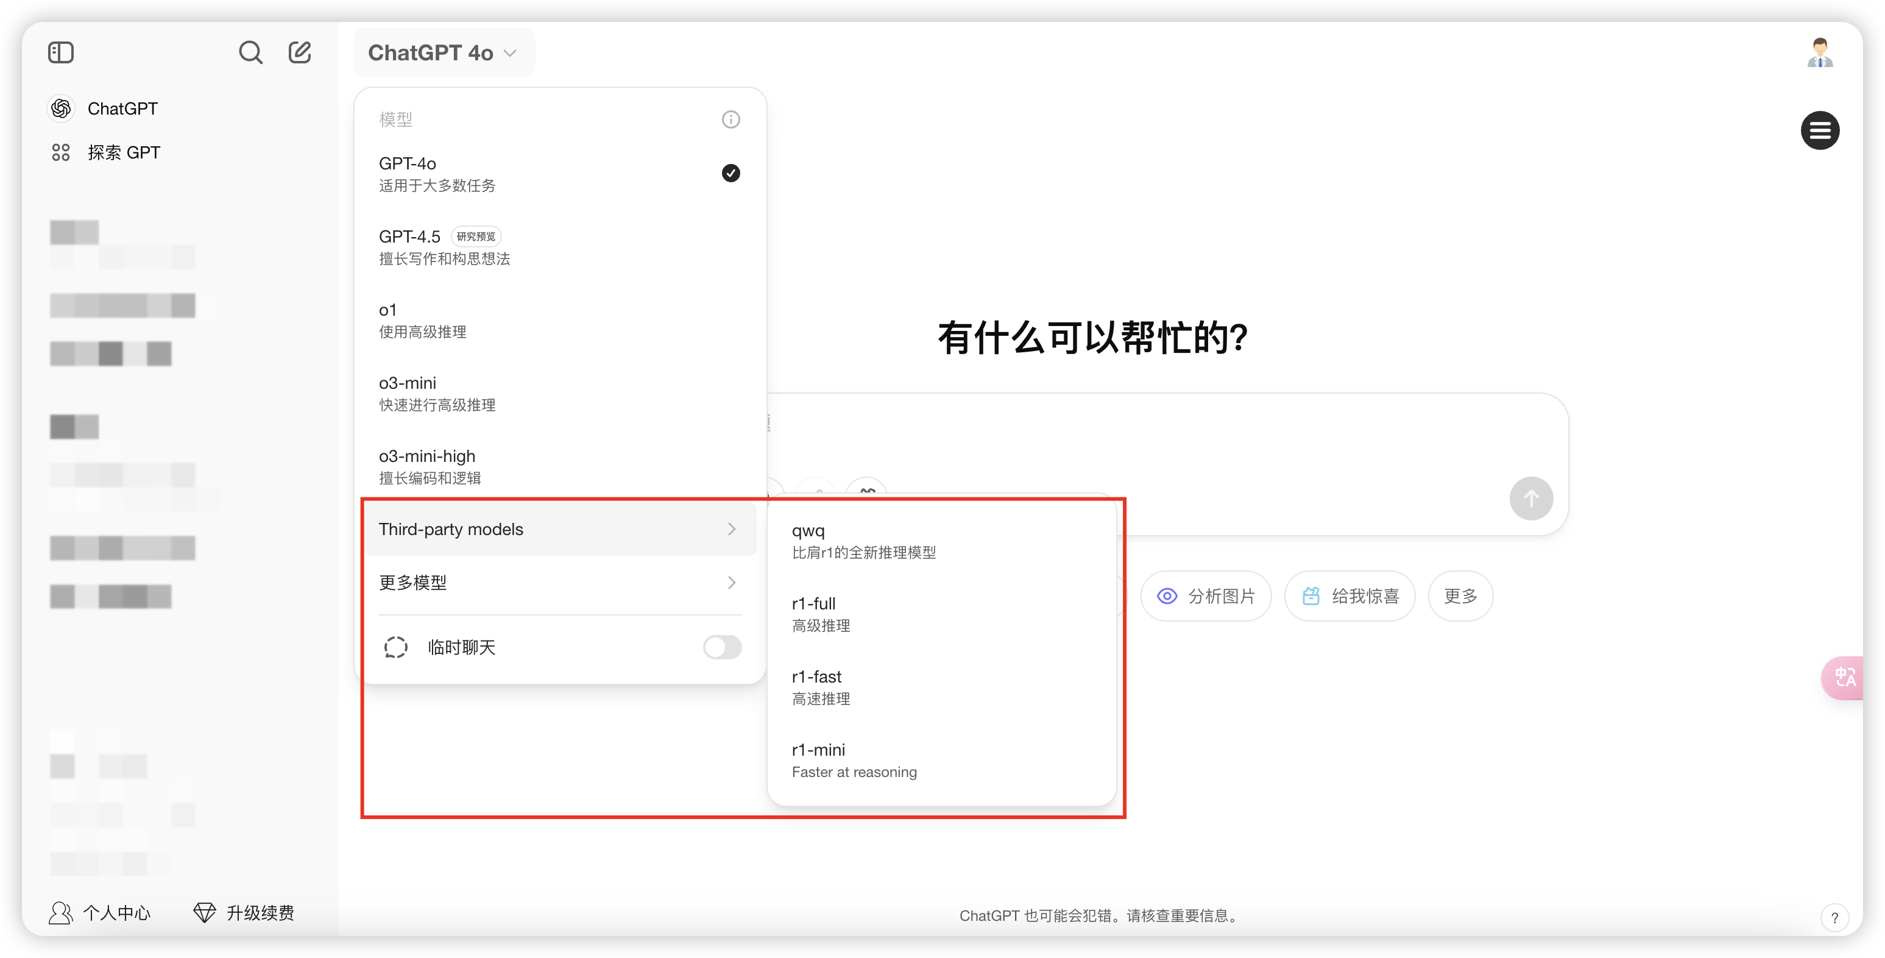This screenshot has height=958, width=1885.
Task: Start a new chat with pencil icon
Action: point(300,52)
